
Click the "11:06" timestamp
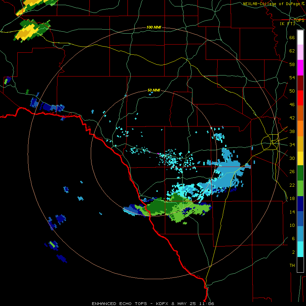(207, 304)
